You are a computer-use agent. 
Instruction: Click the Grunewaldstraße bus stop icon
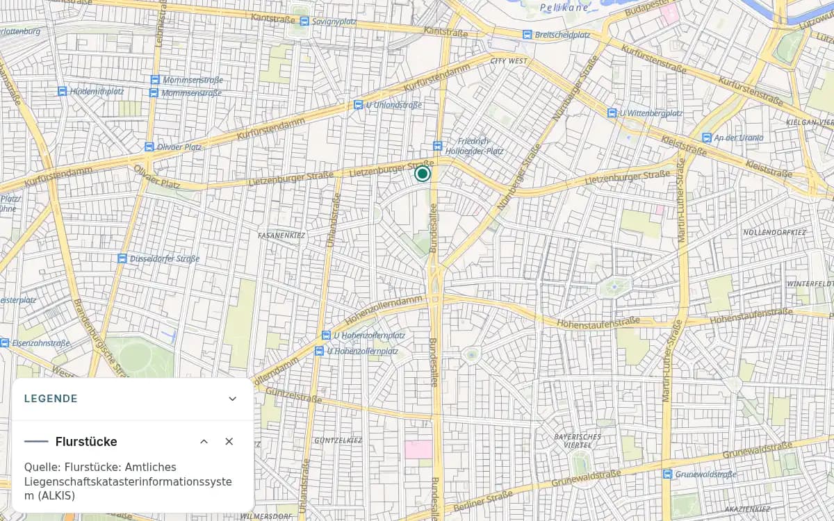tap(669, 474)
